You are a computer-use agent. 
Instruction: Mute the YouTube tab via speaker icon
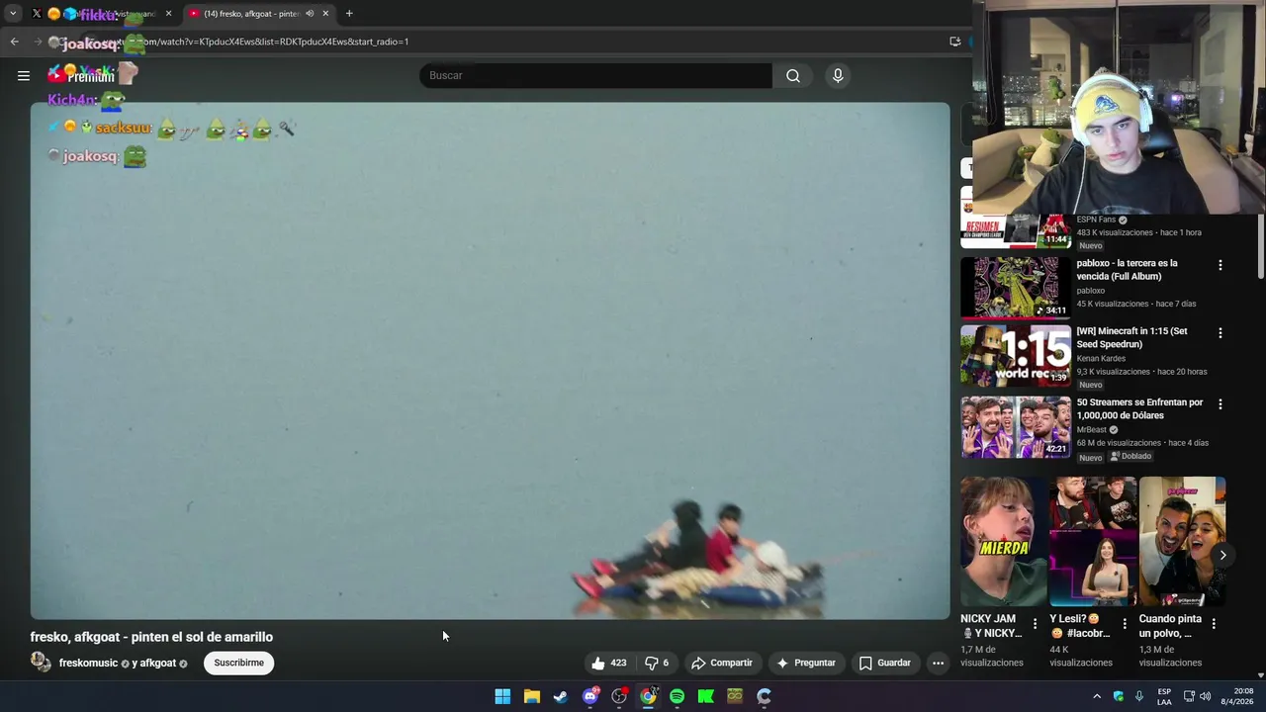click(x=310, y=14)
